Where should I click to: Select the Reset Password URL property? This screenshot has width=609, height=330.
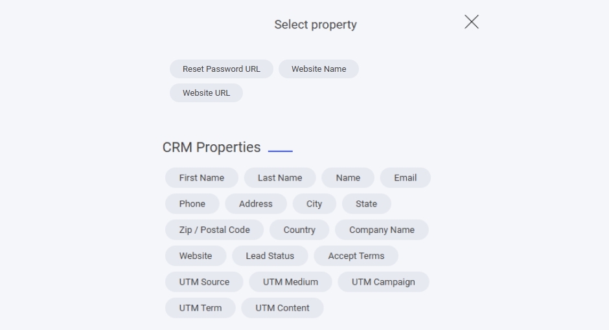coord(221,69)
